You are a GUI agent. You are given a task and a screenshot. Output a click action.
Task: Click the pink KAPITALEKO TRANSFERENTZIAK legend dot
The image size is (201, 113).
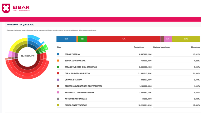[58, 92]
